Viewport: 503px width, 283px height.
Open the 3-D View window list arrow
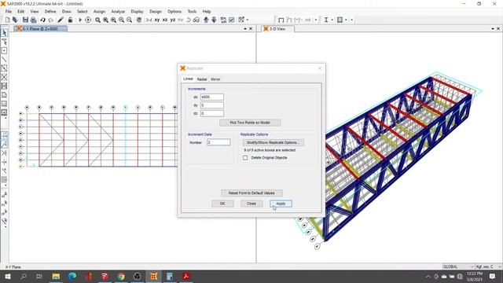[x=493, y=29]
